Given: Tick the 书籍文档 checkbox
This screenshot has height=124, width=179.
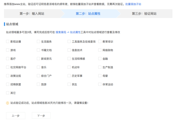Looking at the screenshot, I should pyautogui.click(x=38, y=50).
